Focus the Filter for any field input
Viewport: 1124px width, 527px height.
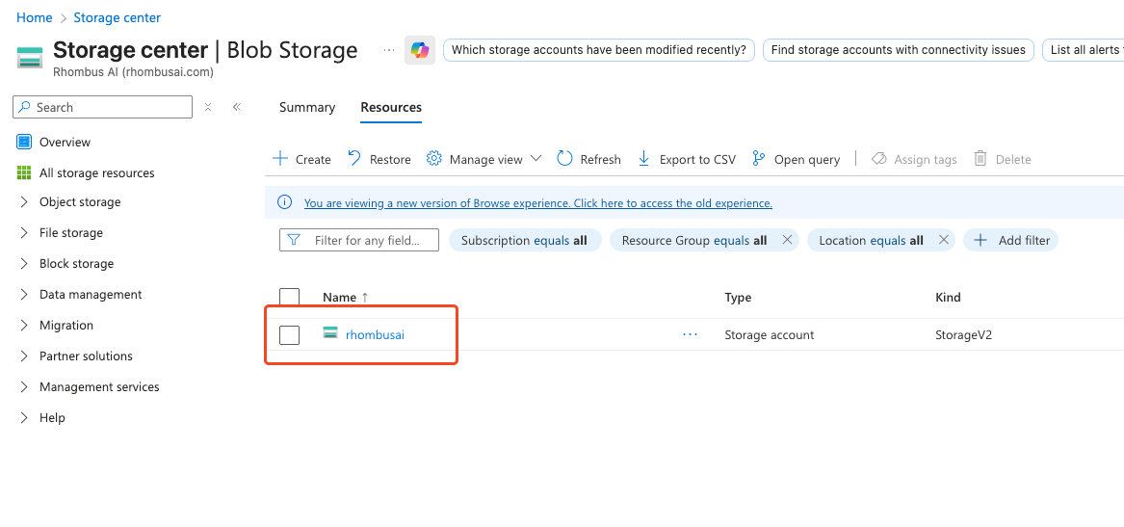tap(359, 240)
